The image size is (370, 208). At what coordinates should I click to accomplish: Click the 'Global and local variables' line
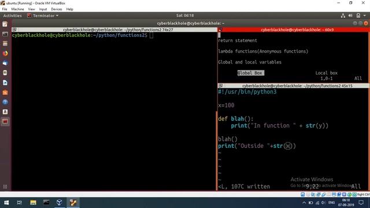tap(250, 62)
